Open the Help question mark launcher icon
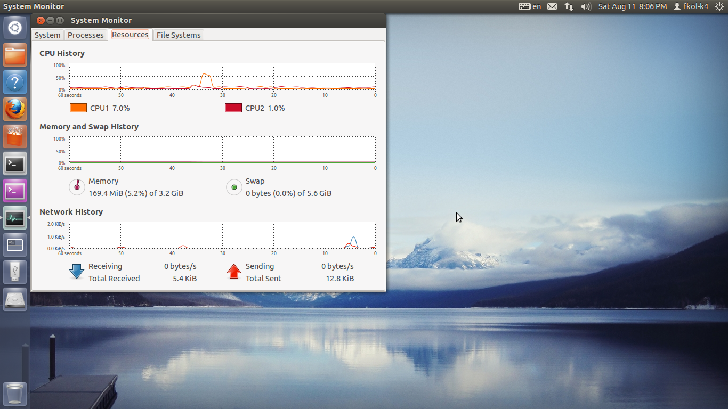This screenshot has width=728, height=409. pos(15,82)
